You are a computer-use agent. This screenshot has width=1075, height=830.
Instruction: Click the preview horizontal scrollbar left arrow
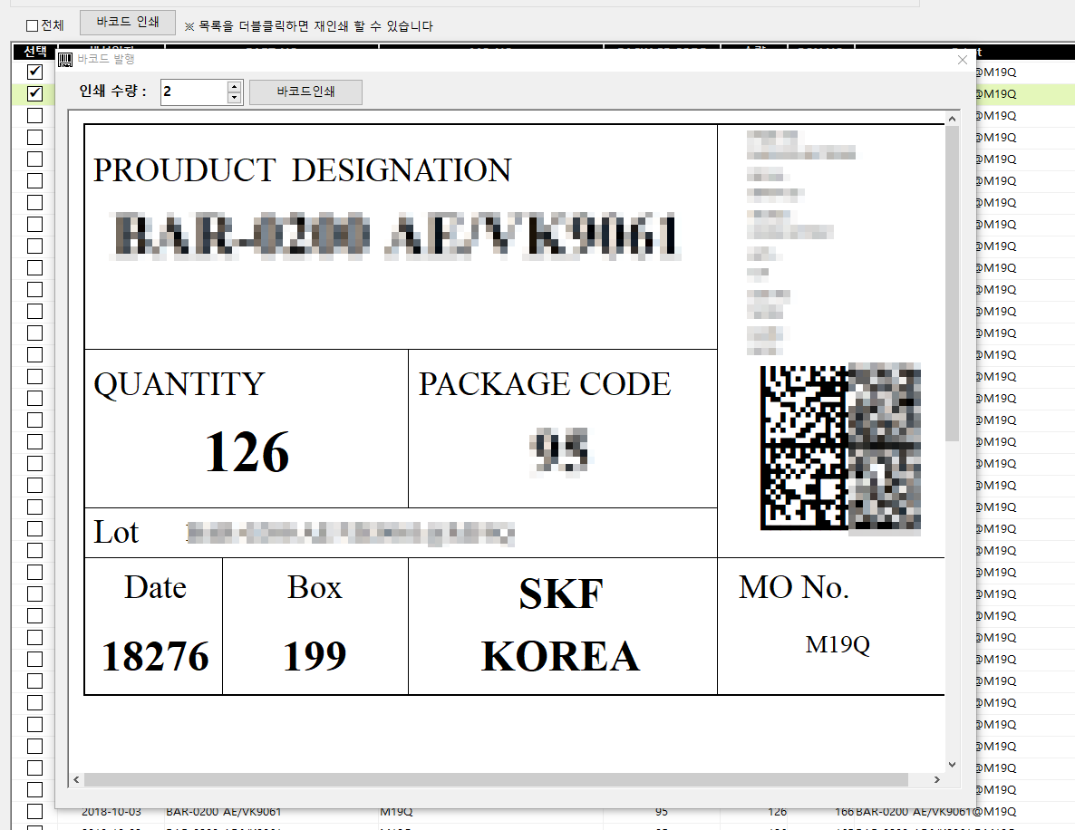pyautogui.click(x=76, y=780)
